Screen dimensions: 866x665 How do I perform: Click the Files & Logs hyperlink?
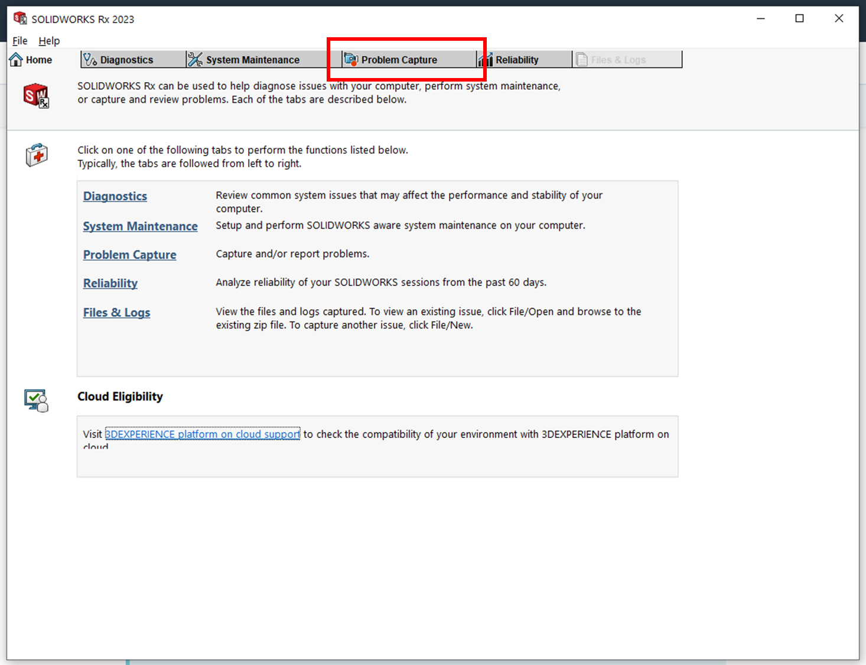[x=116, y=313]
